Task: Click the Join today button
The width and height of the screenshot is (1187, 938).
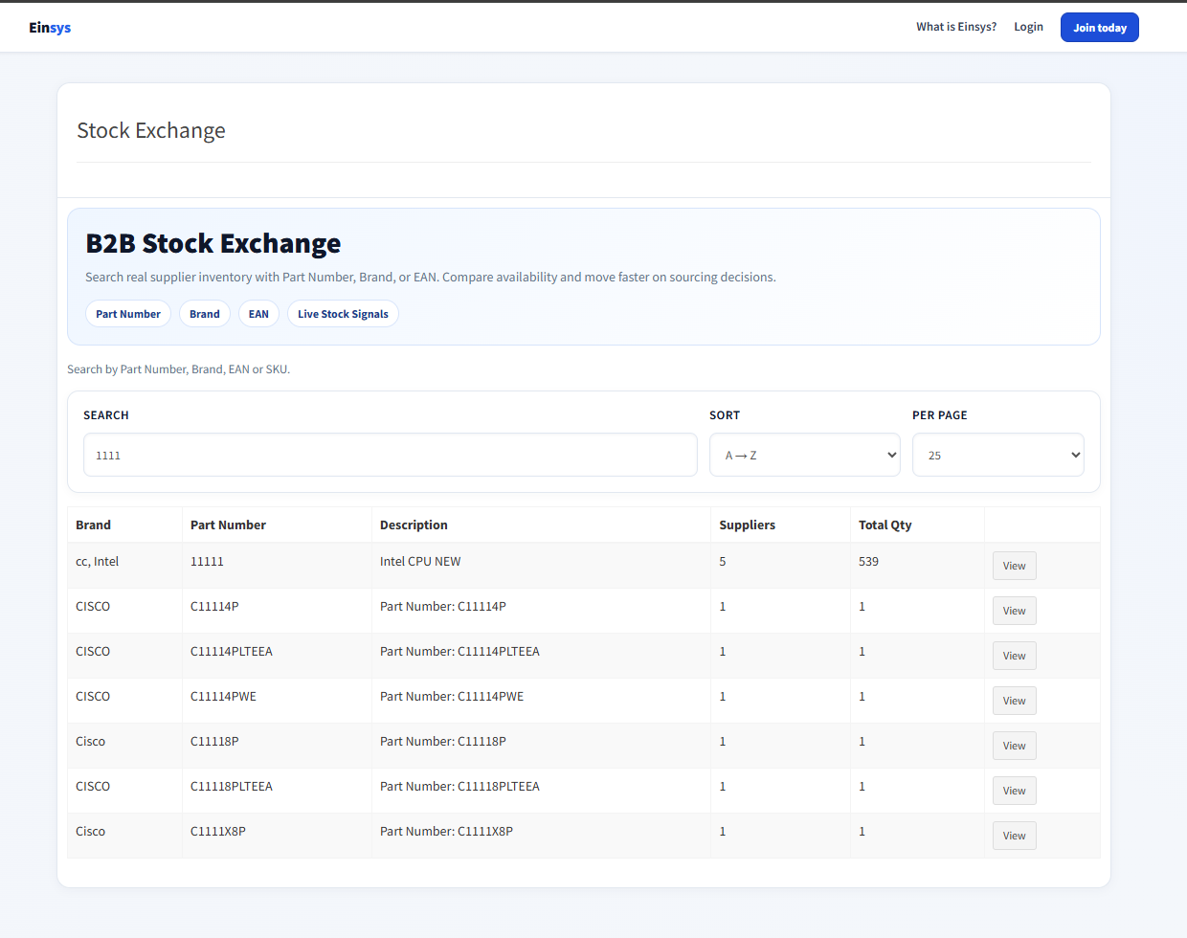Action: point(1100,28)
